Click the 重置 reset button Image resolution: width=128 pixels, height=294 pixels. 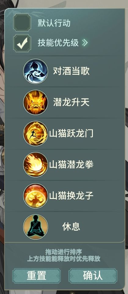pos(37,276)
